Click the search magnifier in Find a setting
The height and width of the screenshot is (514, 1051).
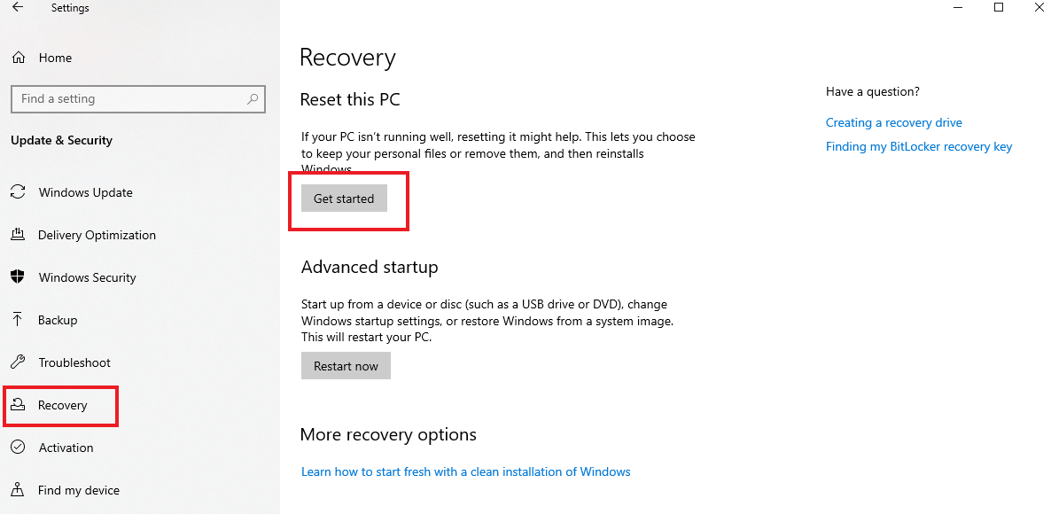(x=253, y=98)
